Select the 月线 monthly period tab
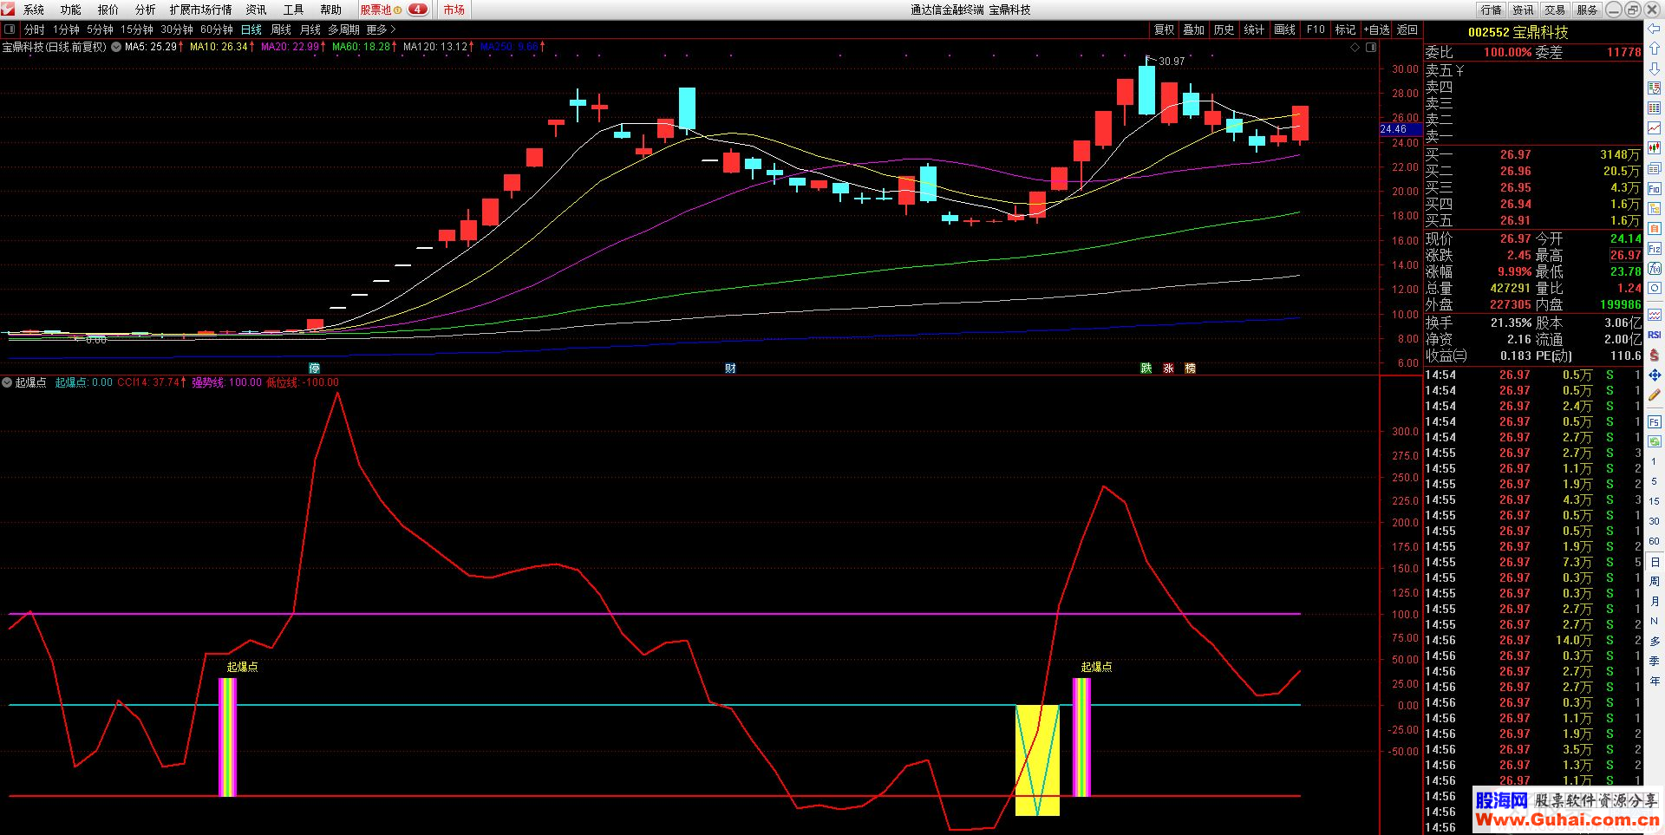 point(310,29)
